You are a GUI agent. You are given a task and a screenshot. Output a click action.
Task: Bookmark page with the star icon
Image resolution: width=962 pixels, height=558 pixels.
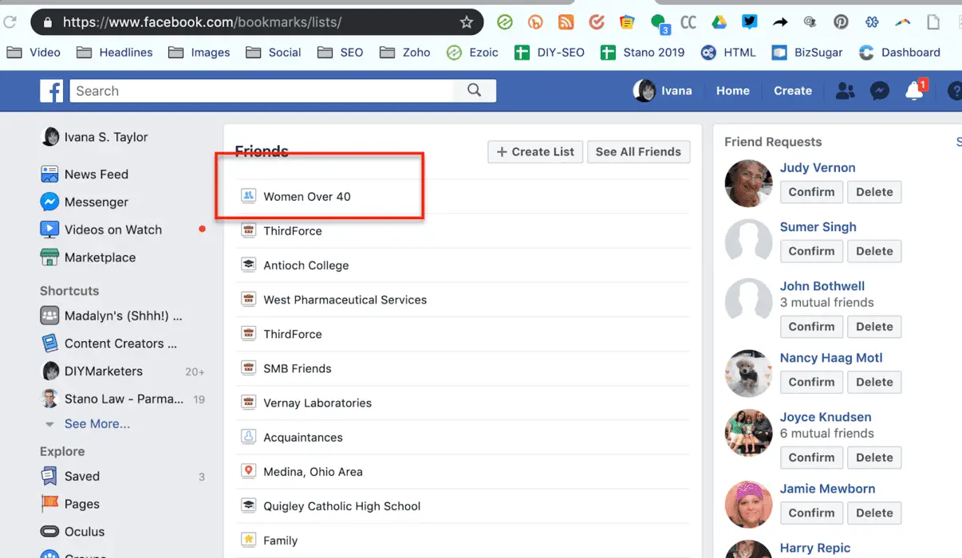click(x=467, y=22)
